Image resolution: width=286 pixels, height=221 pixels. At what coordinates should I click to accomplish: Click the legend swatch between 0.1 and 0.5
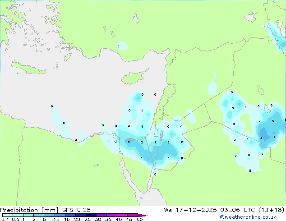point(8,215)
